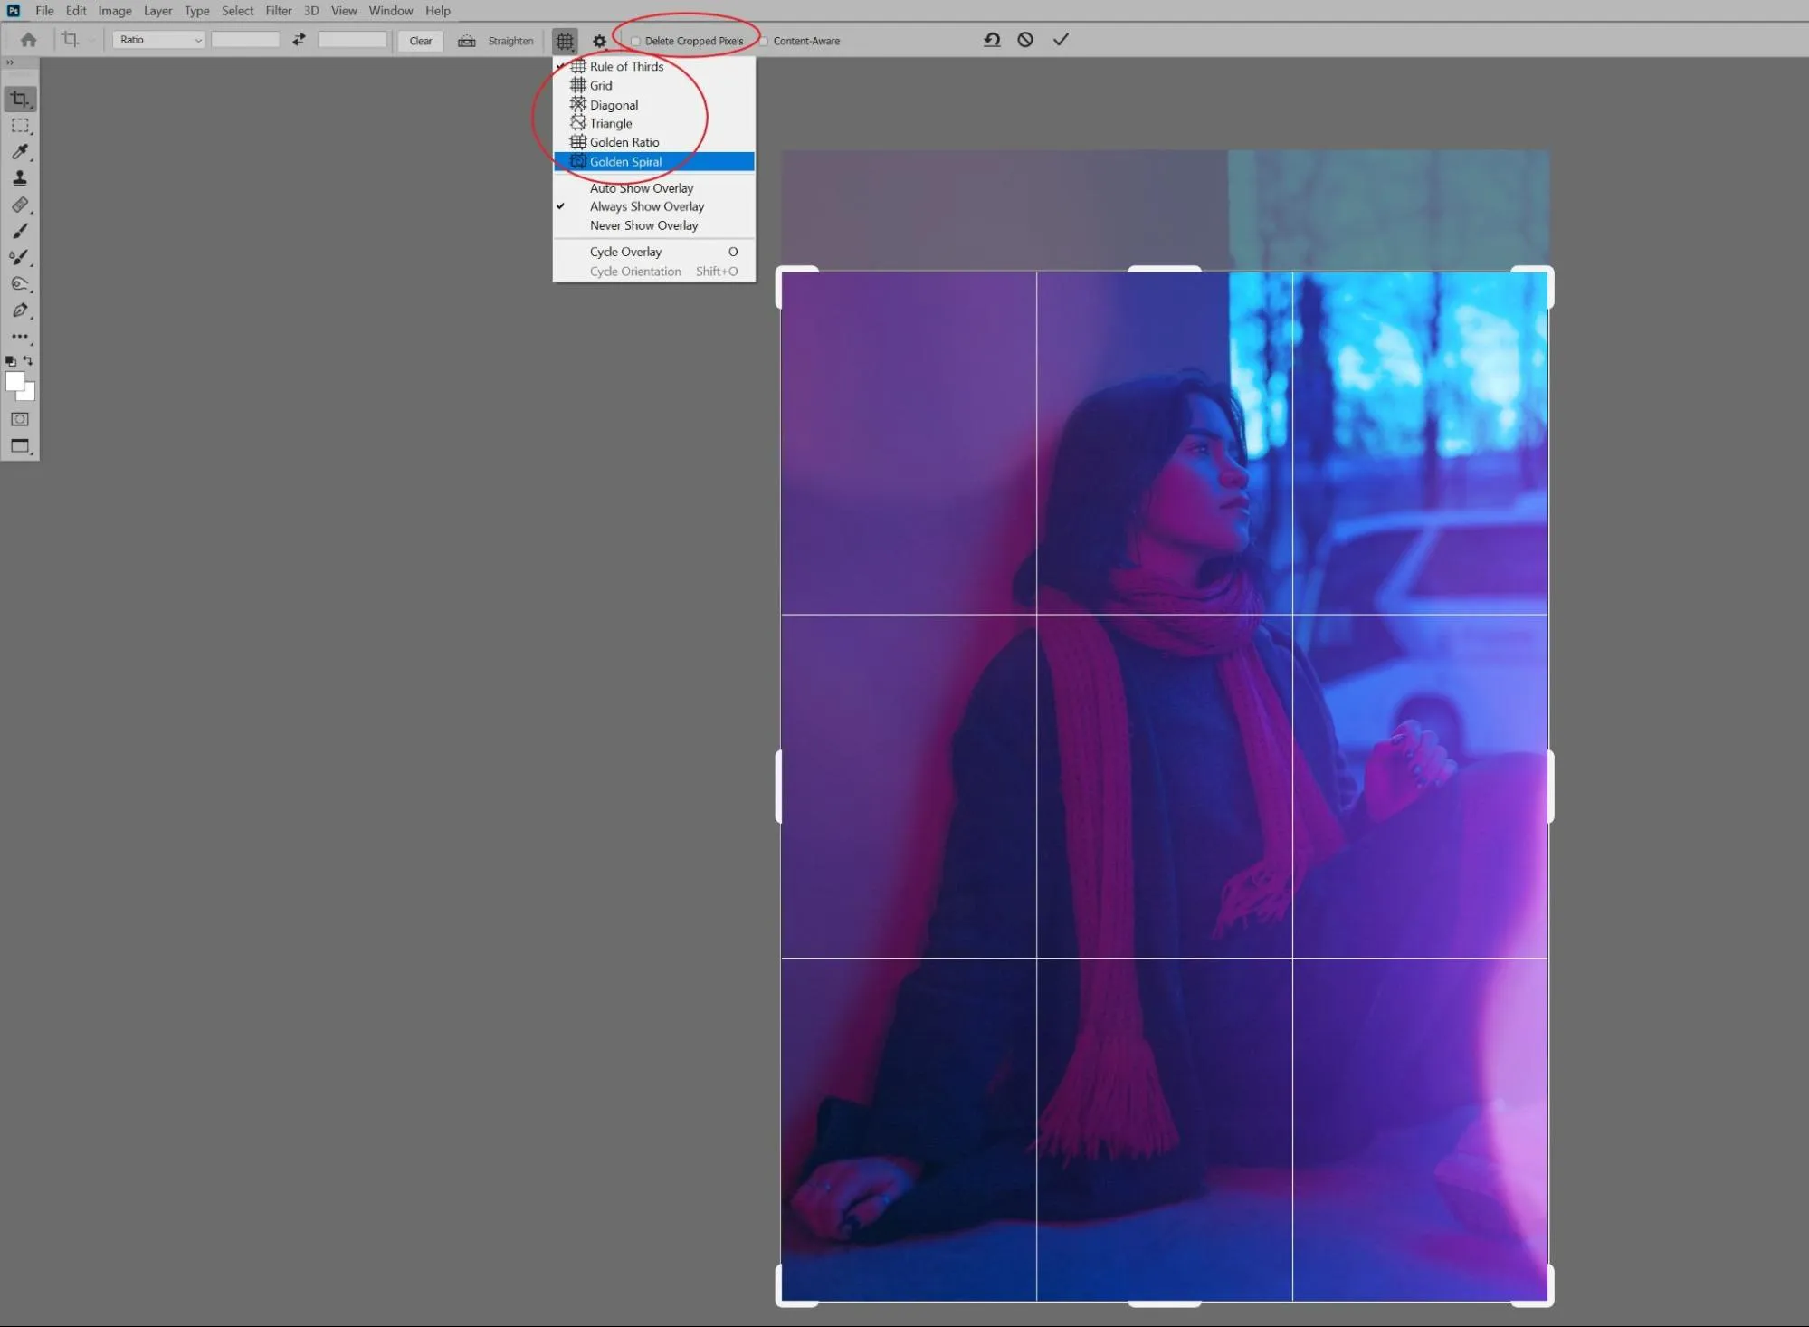Image resolution: width=1809 pixels, height=1327 pixels.
Task: Open the Filter menu
Action: [x=279, y=11]
